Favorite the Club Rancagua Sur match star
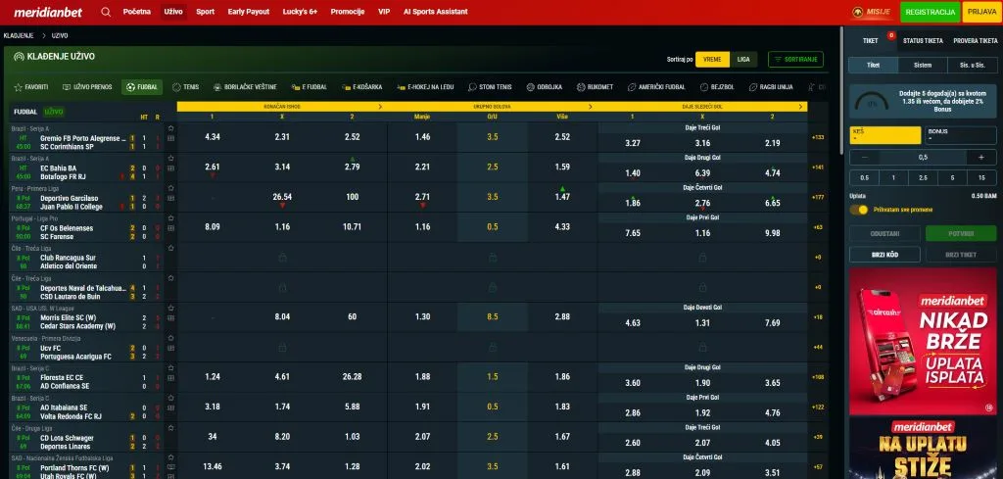The width and height of the screenshot is (1003, 479). (170, 248)
